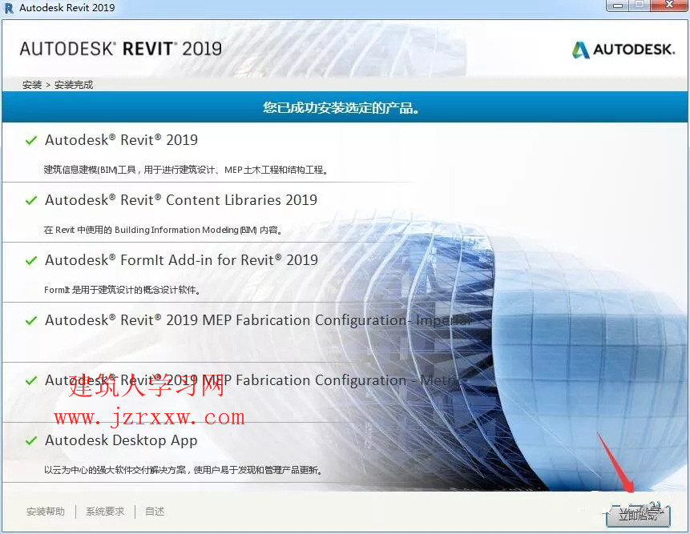690x534 pixels.
Task: Click the AUTODESK REVIT 2019 header title
Action: coord(120,49)
